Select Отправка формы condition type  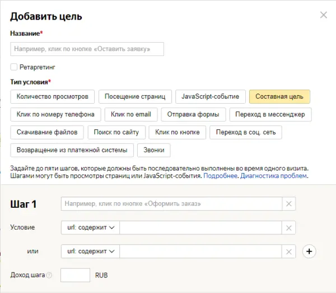(x=193, y=114)
